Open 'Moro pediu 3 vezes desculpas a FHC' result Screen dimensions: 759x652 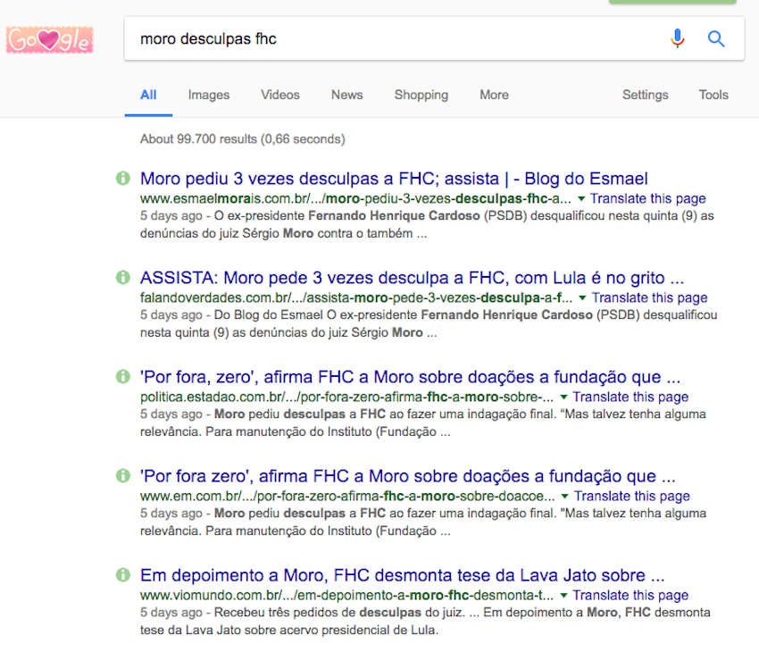pyautogui.click(x=394, y=179)
